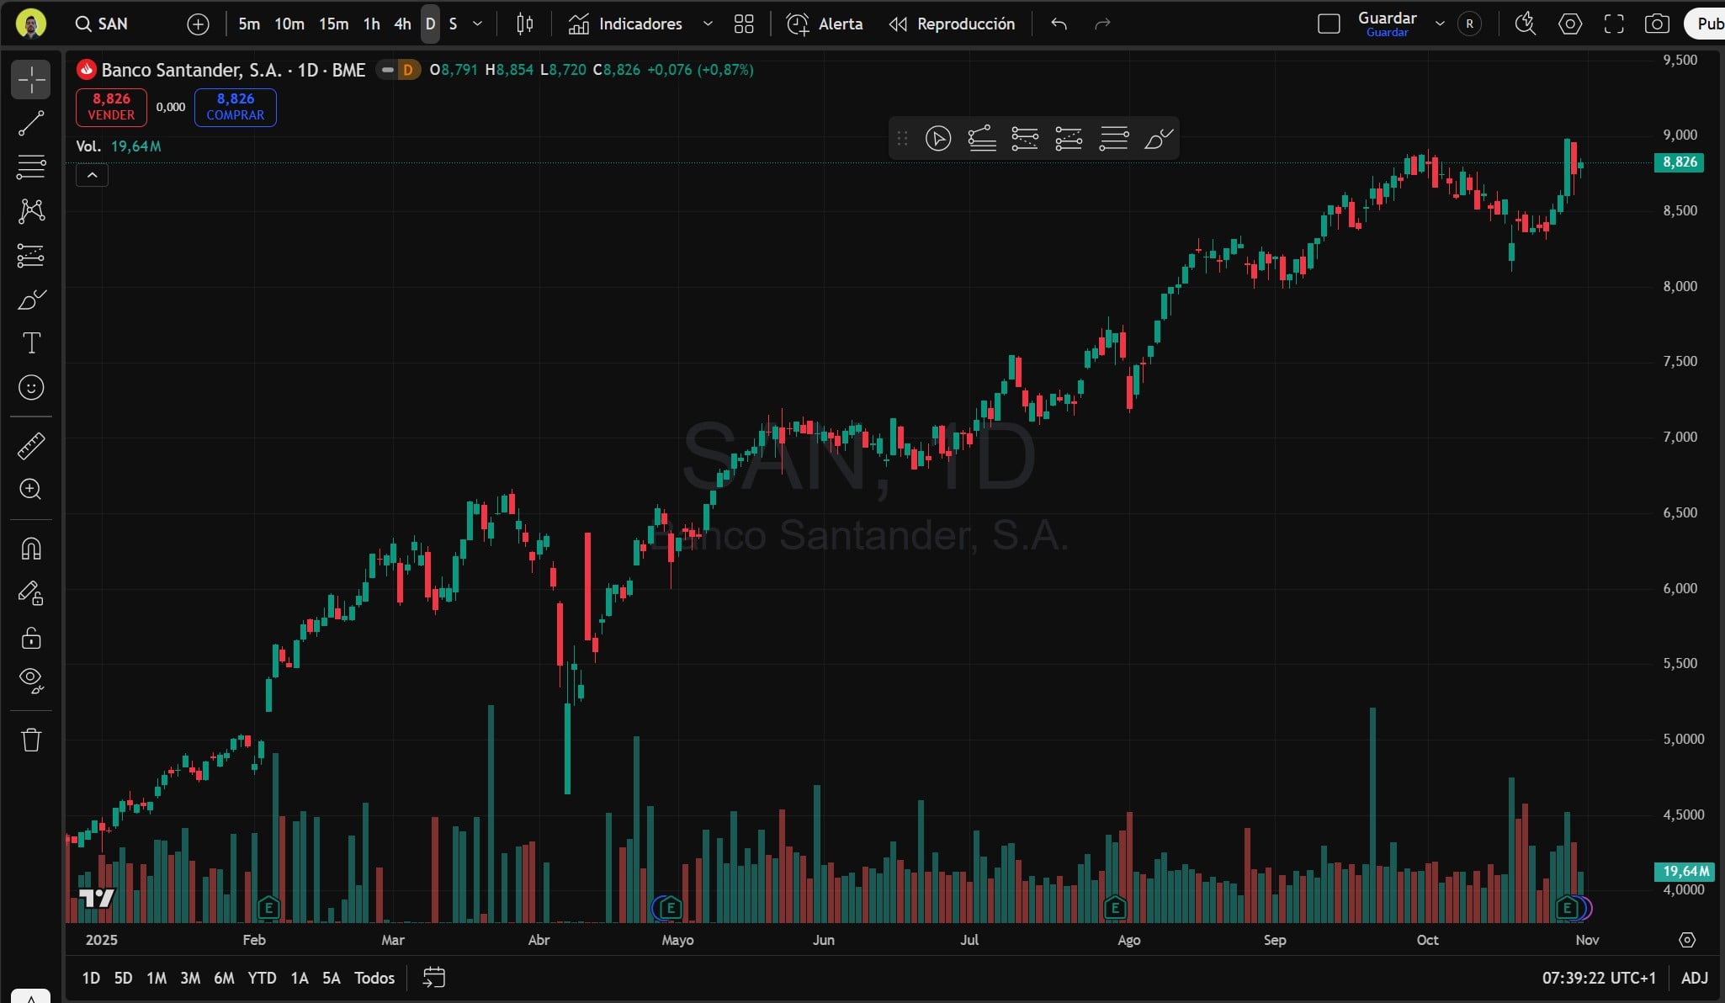
Task: Open the Indicadores templates dropdown arrow
Action: click(708, 24)
